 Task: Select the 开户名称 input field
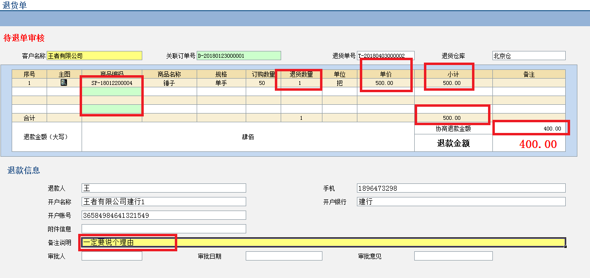[164, 202]
